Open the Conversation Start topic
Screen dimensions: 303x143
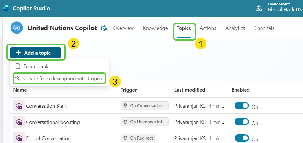tap(46, 106)
